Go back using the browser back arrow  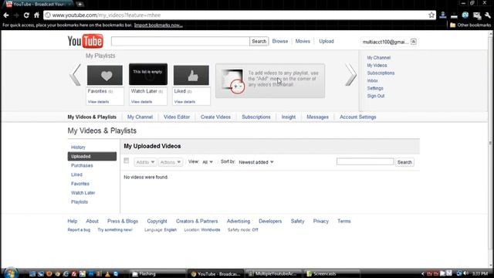[x=6, y=15]
